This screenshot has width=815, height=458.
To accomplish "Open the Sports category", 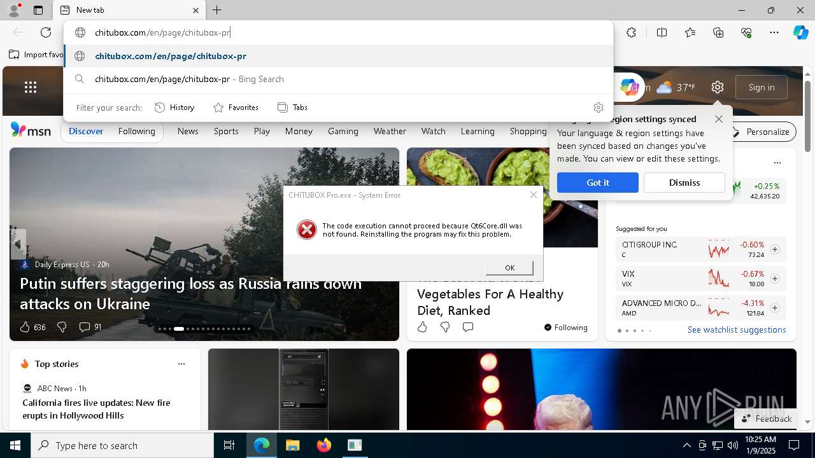I will pos(226,131).
